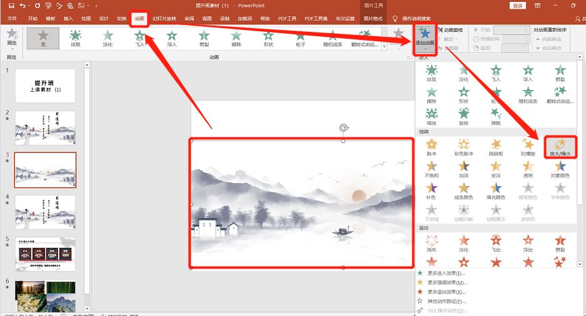
Task: Choose 出现 effect in the ribbon gallery
Action: [75, 38]
